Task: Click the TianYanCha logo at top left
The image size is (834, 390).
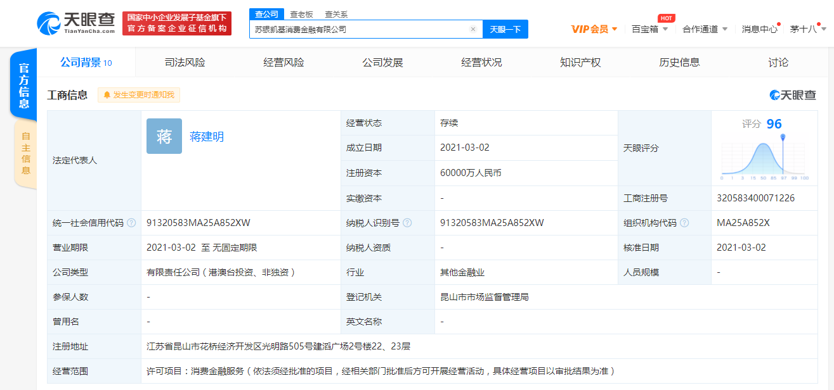Action: coord(76,23)
